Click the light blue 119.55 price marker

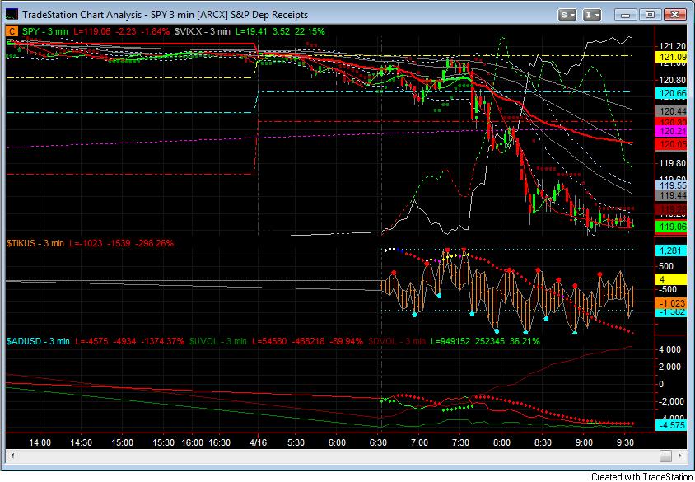point(673,185)
